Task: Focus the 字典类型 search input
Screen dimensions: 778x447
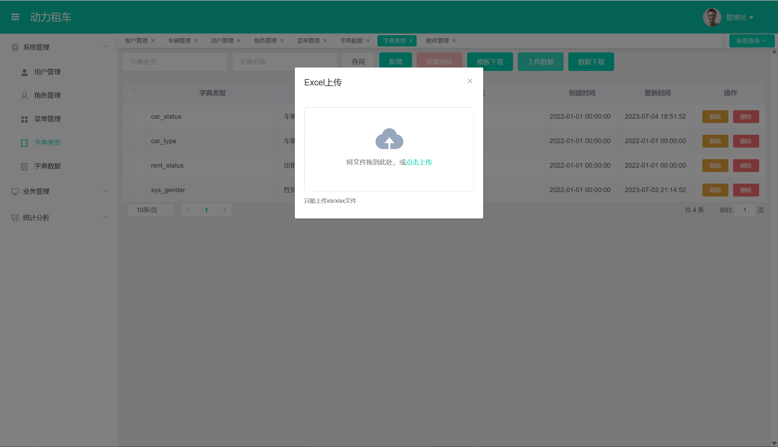Action: coord(175,62)
